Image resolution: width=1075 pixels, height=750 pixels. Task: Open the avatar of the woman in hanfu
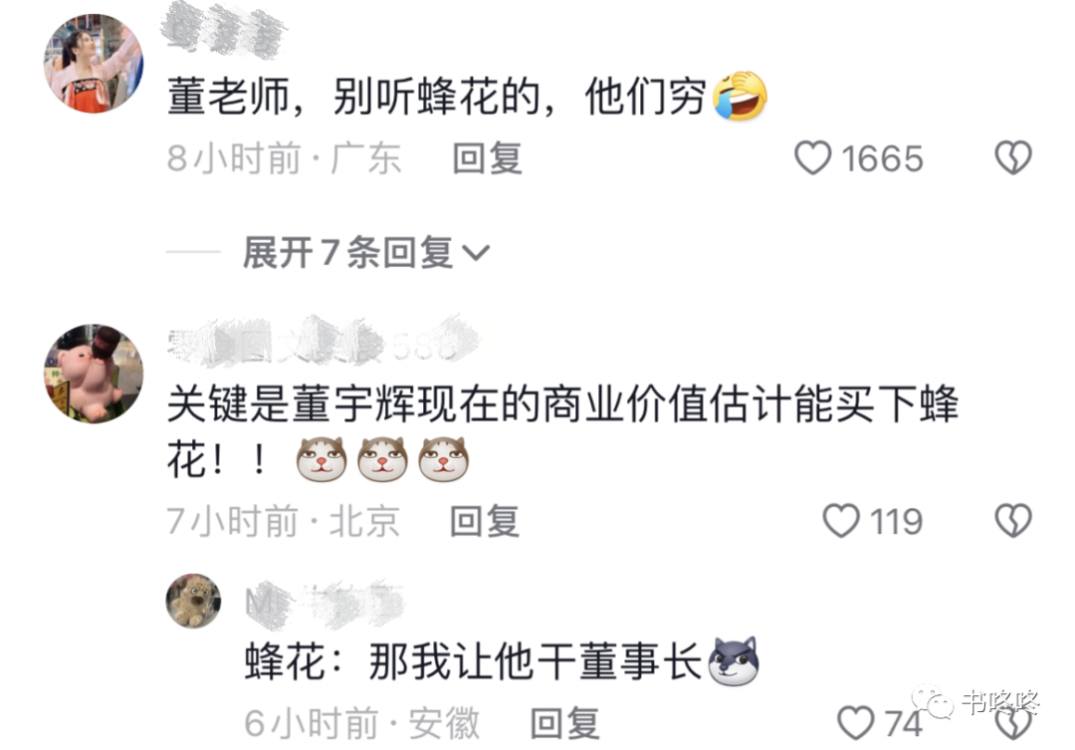tap(94, 63)
